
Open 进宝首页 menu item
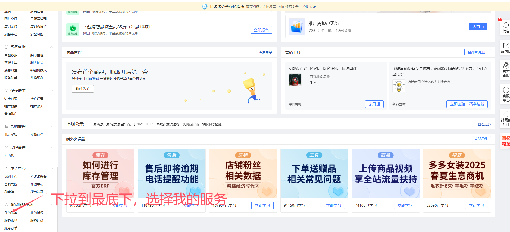click(11, 99)
